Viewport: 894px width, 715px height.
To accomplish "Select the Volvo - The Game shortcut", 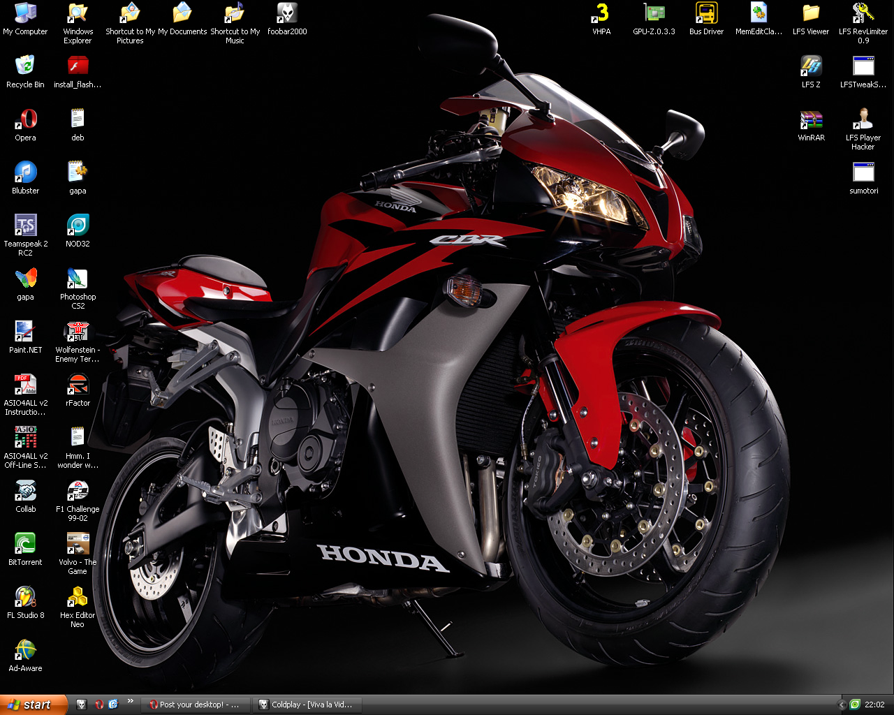I will click(78, 554).
